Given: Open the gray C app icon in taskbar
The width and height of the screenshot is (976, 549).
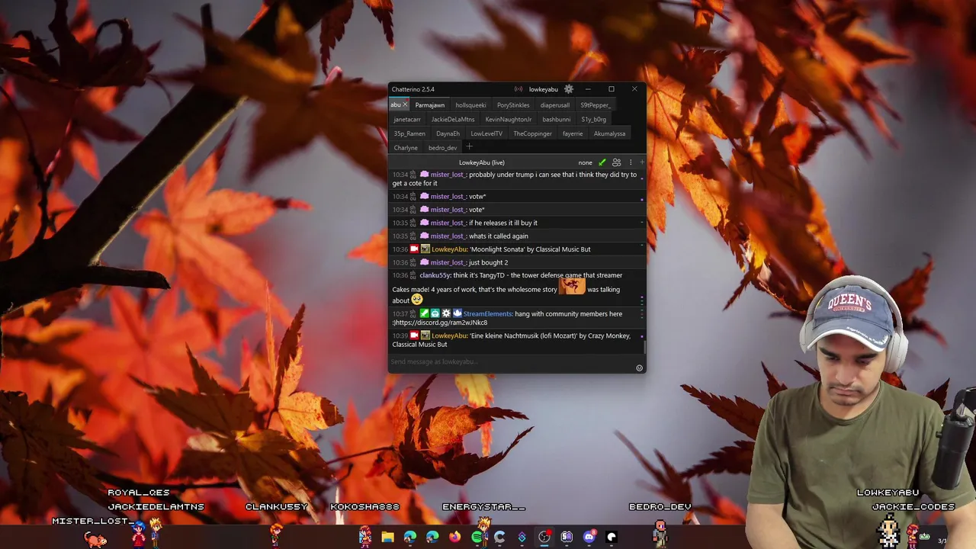Looking at the screenshot, I should coord(499,537).
